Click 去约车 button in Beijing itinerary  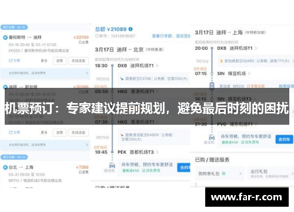point(184,167)
